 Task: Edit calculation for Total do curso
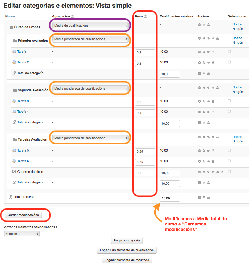coord(199,197)
